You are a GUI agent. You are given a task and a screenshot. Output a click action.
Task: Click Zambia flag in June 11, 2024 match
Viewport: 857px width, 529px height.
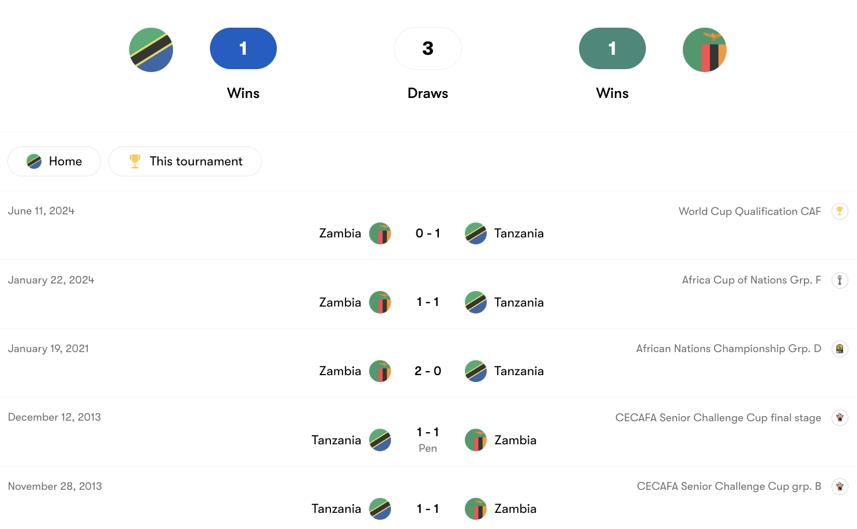pos(380,233)
